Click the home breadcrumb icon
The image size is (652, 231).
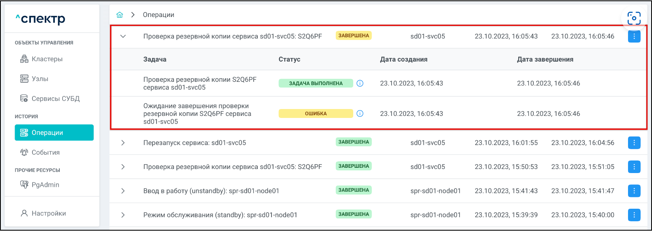[x=120, y=15]
